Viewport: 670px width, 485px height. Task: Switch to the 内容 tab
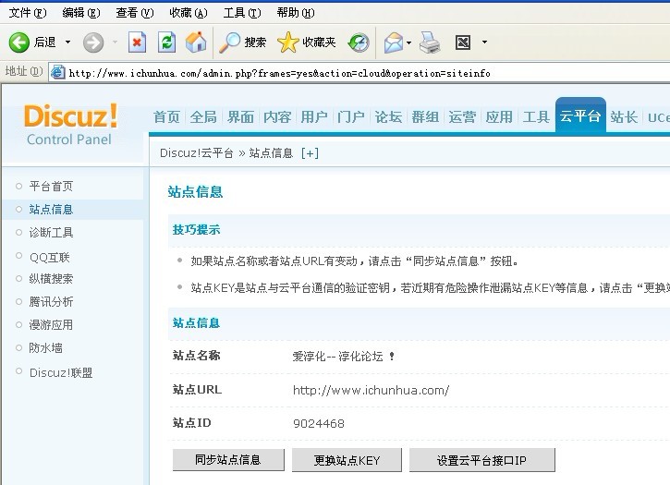(x=277, y=116)
